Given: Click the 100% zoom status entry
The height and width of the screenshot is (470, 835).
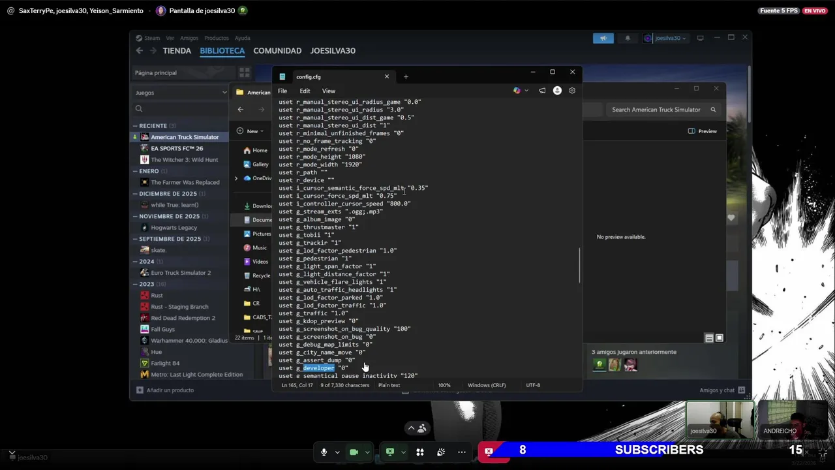Looking at the screenshot, I should (x=444, y=385).
